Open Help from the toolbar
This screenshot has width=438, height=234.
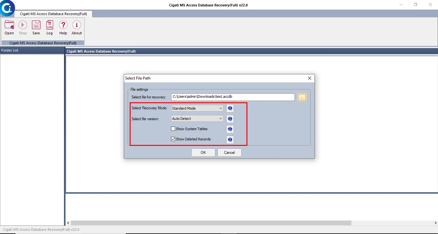tap(63, 27)
